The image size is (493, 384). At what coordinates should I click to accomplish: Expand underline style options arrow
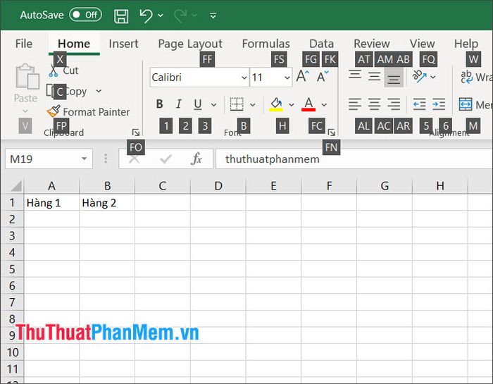click(214, 105)
